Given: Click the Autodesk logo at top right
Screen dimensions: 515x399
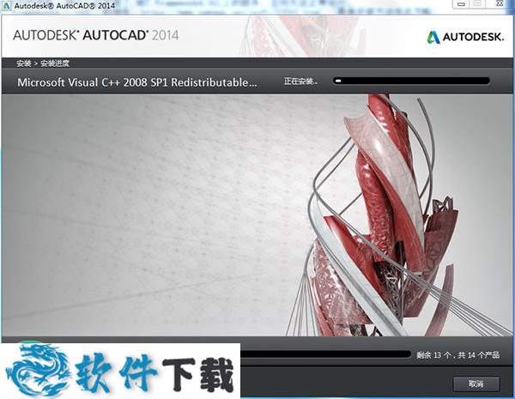Looking at the screenshot, I should point(465,37).
